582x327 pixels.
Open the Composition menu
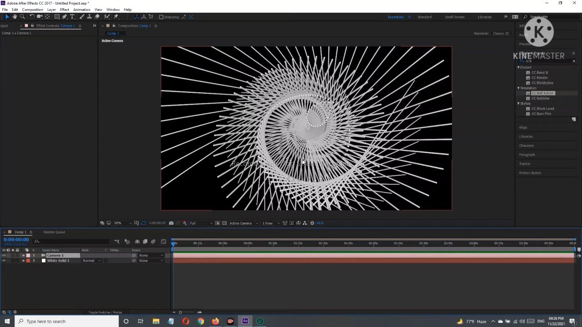32,10
